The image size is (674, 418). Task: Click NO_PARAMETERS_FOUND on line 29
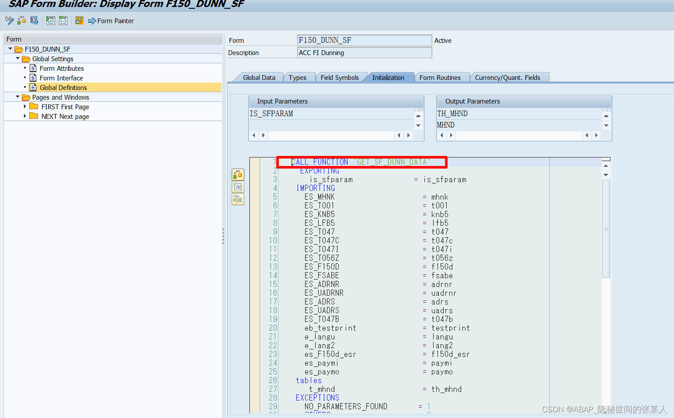[346, 407]
